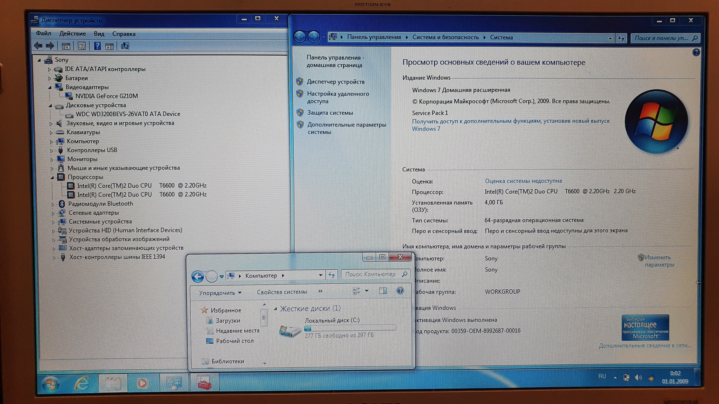The image size is (719, 404).
Task: Click Back arrow in Device Manager toolbar
Action: point(38,46)
